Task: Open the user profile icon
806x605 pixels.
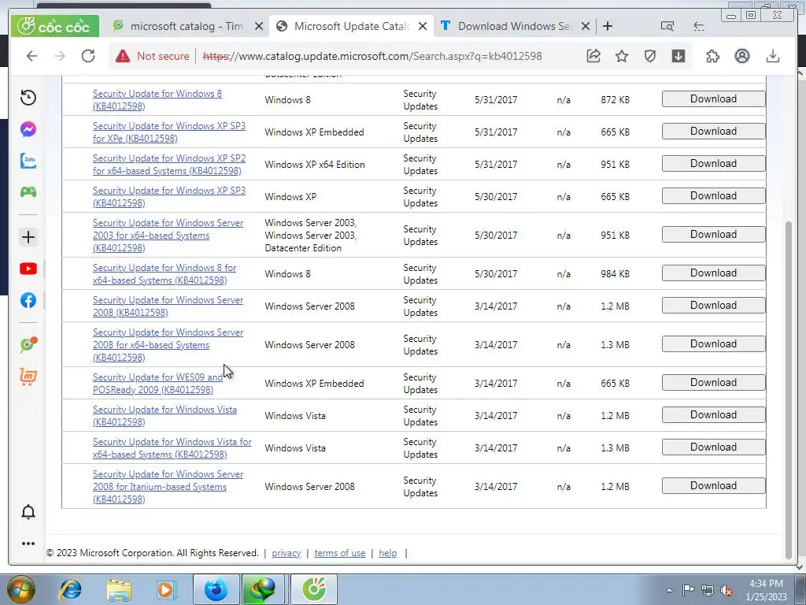Action: 742,56
